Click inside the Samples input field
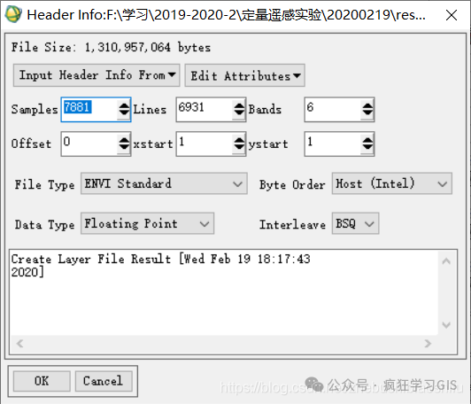Viewport: 471px width, 404px height. [x=89, y=110]
